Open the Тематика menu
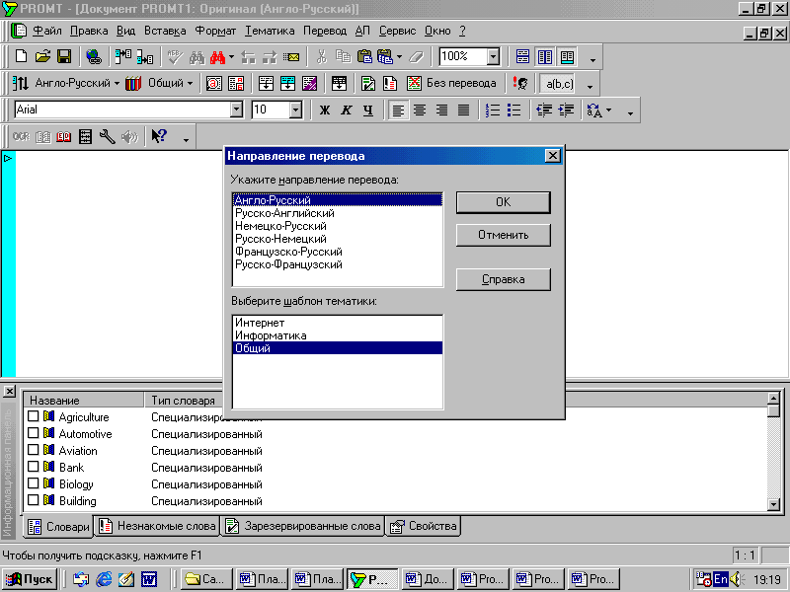The image size is (790, 592). point(270,31)
